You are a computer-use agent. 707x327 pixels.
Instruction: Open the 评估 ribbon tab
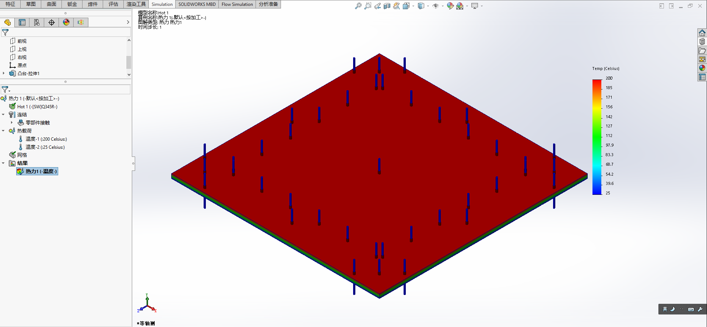(113, 4)
